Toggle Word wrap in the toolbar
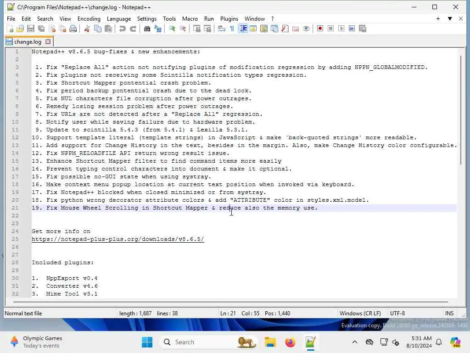The height and width of the screenshot is (353, 470). pos(221,29)
